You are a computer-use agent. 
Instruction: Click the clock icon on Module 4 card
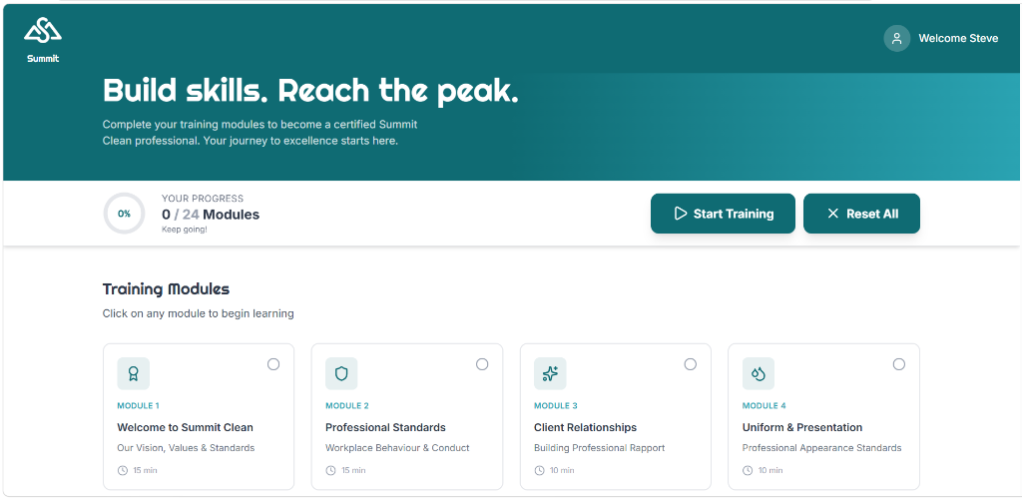pos(748,470)
